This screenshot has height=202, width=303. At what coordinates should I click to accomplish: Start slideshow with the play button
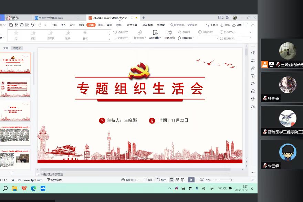pyautogui.click(x=191, y=180)
